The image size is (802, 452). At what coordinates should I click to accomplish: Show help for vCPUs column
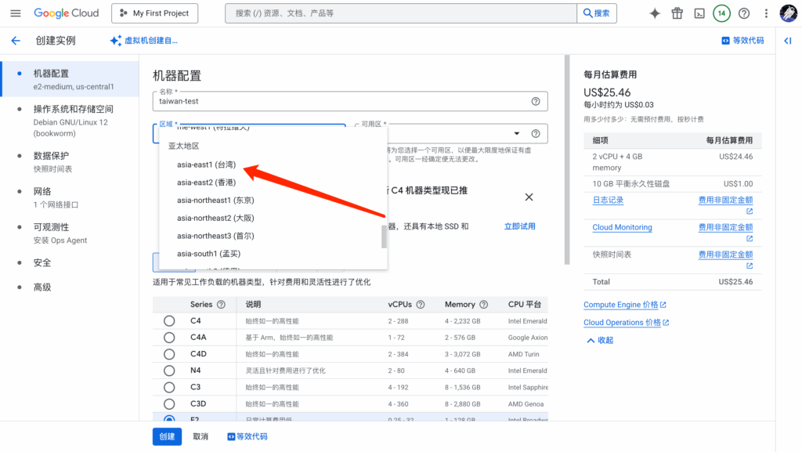pos(421,305)
